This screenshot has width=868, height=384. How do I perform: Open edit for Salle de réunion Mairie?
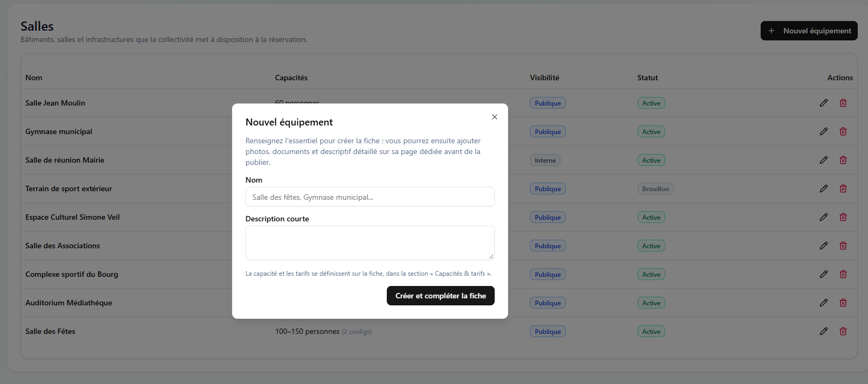point(824,160)
